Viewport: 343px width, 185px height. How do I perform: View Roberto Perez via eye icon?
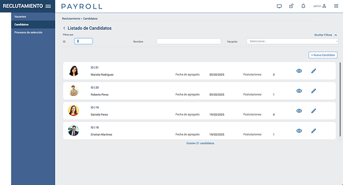(299, 91)
